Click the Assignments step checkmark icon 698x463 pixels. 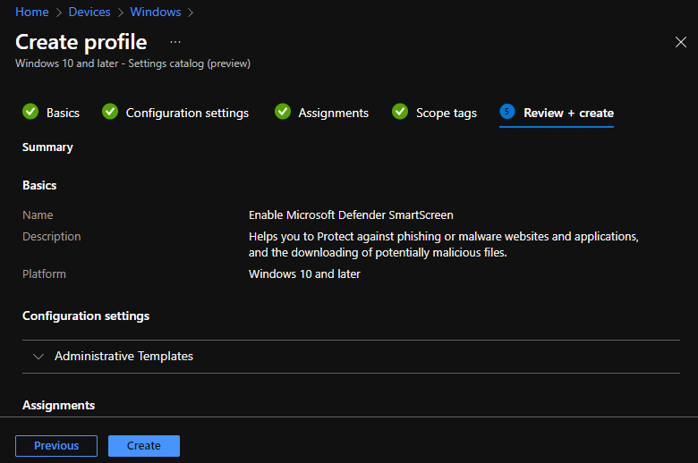tap(283, 112)
